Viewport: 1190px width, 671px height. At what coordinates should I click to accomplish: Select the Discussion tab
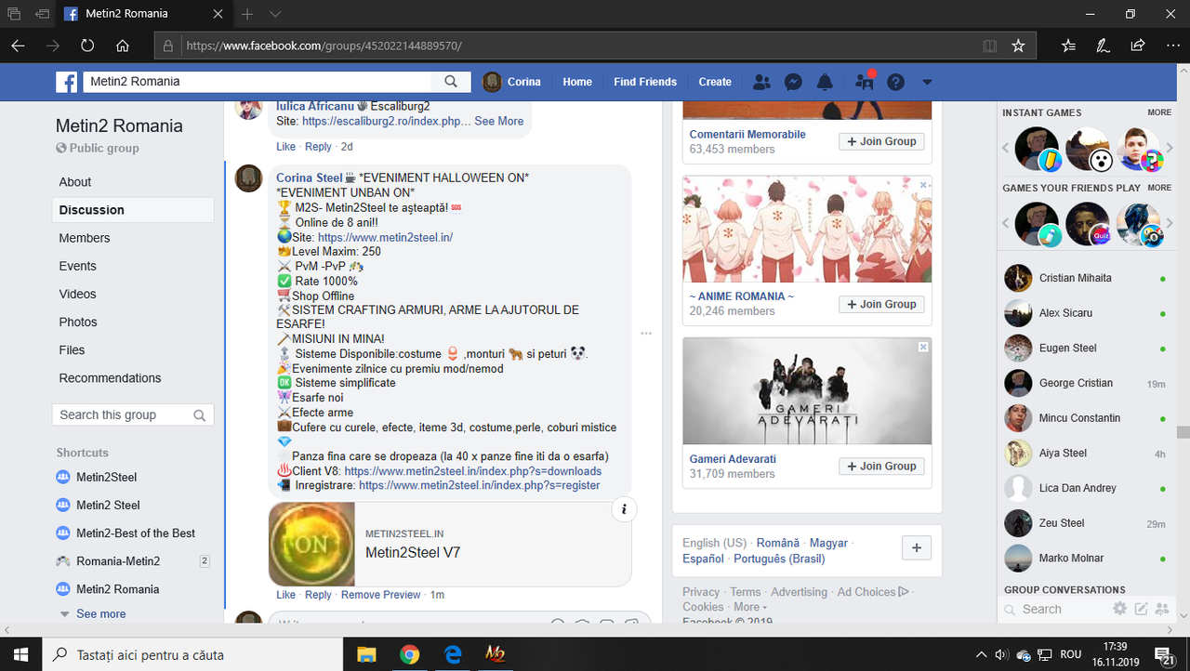point(133,210)
